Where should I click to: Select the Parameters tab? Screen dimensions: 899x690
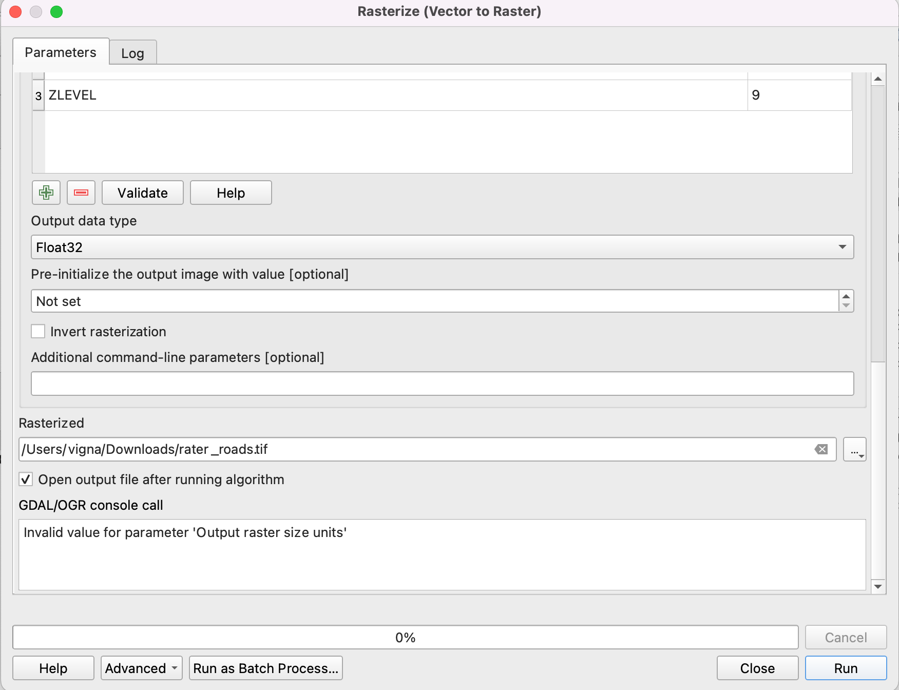[61, 52]
